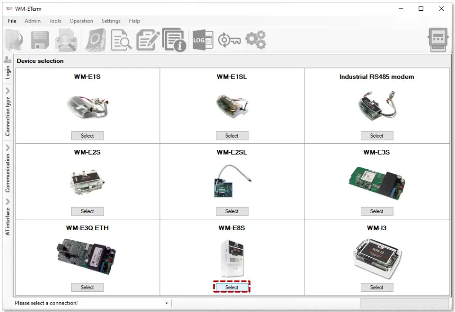The image size is (455, 312).
Task: Open the Login side tab
Action: pos(8,72)
